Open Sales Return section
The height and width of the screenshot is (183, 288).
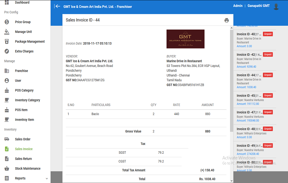(x=23, y=159)
